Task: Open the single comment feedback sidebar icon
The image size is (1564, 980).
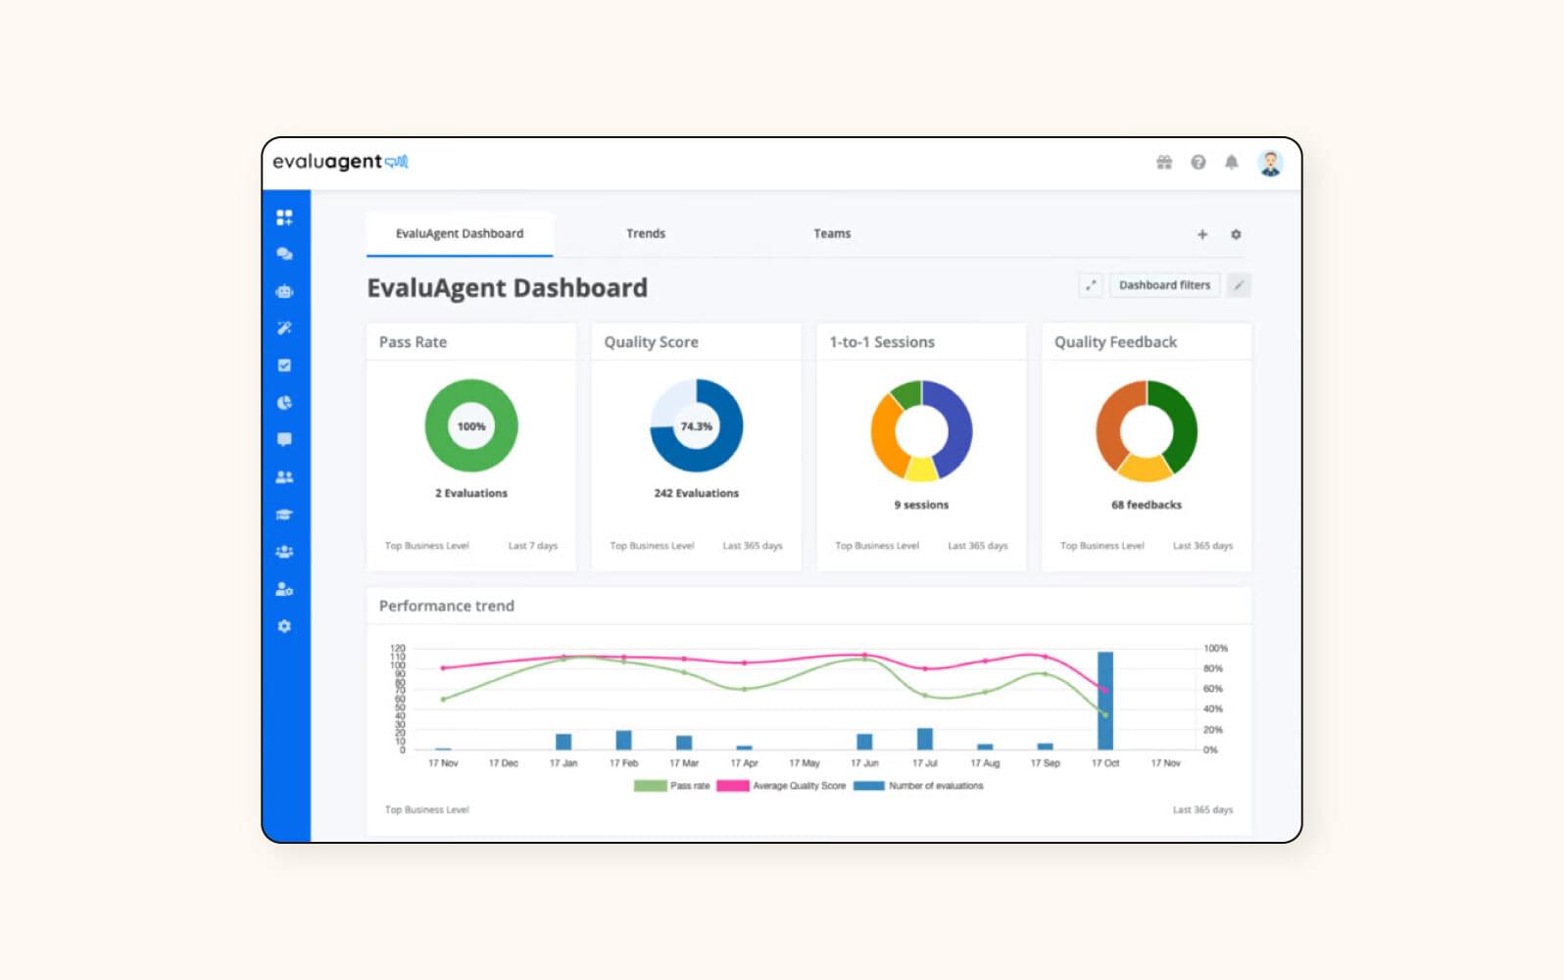Action: click(x=284, y=440)
